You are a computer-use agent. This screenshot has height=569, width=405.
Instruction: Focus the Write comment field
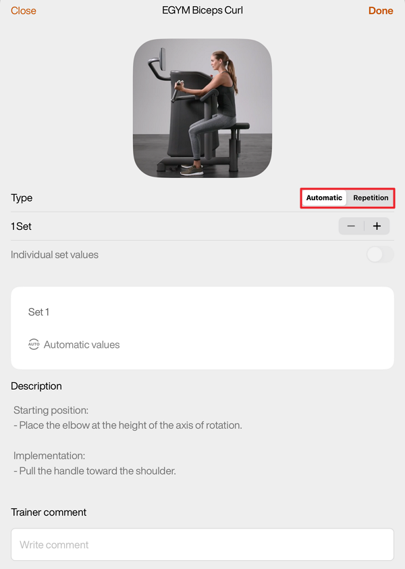202,545
